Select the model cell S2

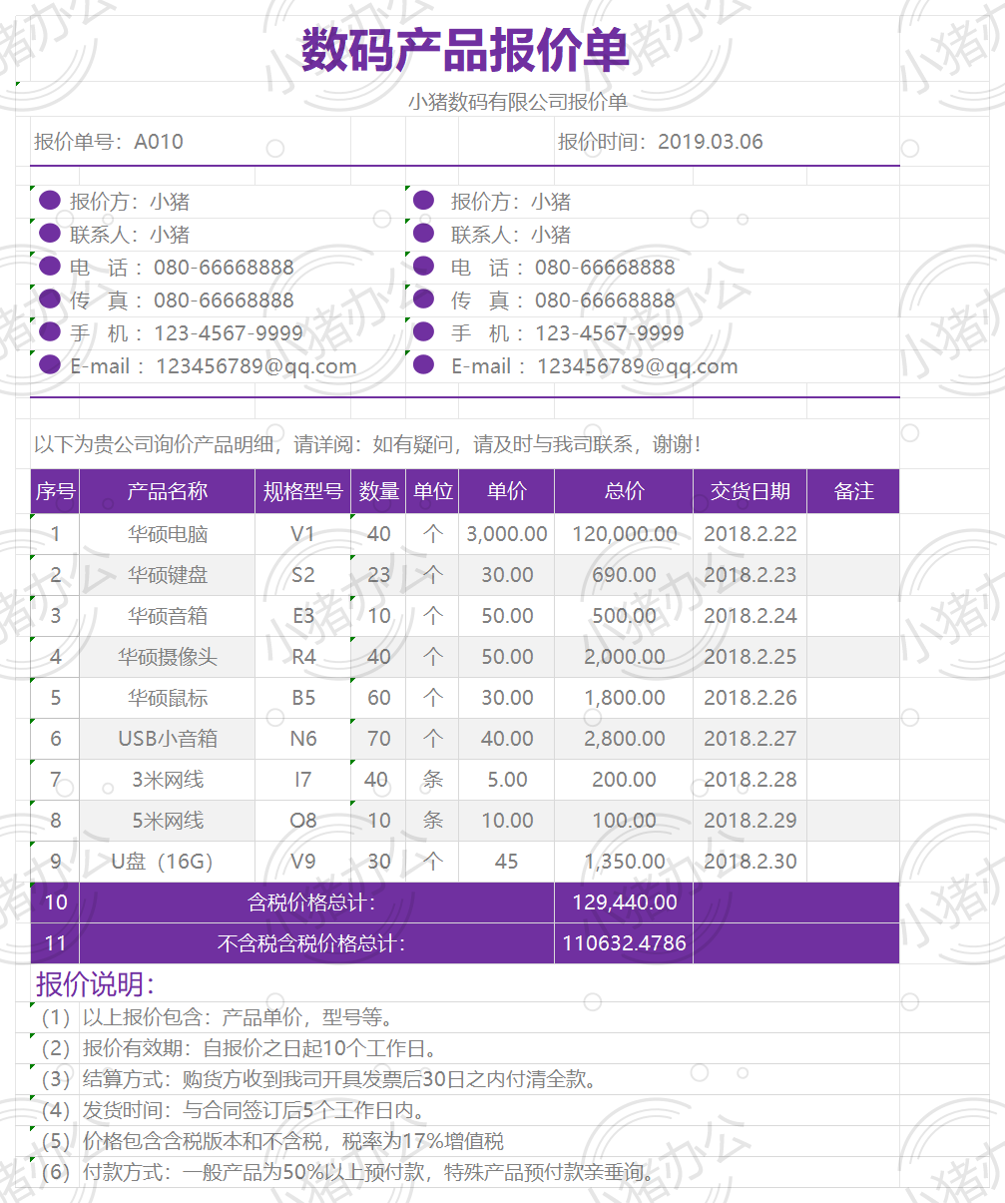click(303, 575)
